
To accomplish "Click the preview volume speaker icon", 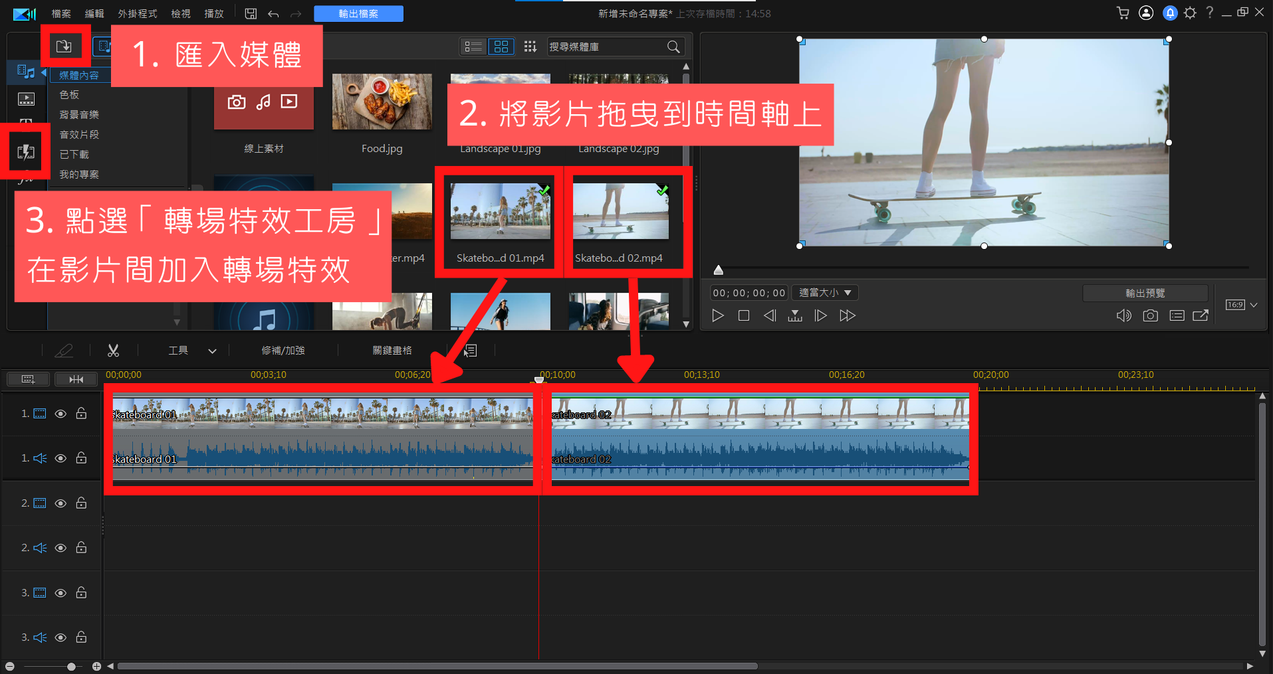I will [x=1123, y=315].
